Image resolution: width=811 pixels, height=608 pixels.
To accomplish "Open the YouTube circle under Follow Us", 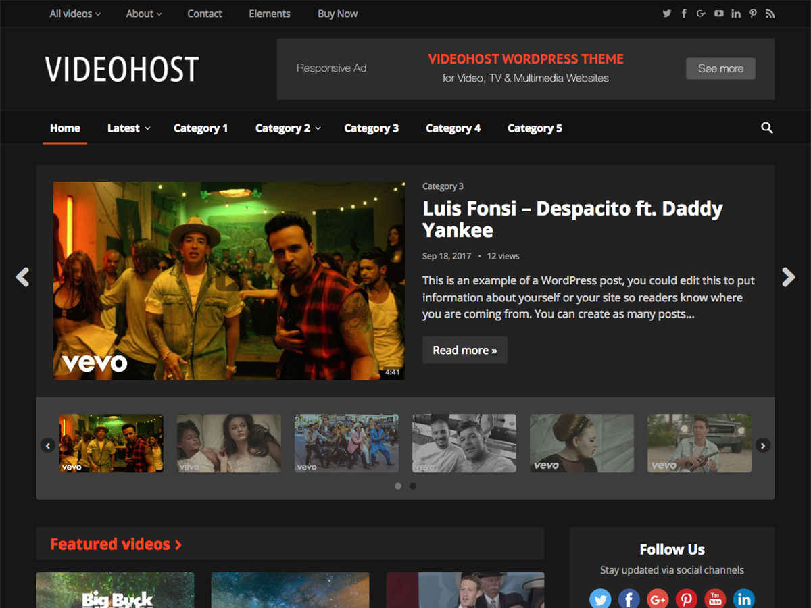I will click(715, 599).
